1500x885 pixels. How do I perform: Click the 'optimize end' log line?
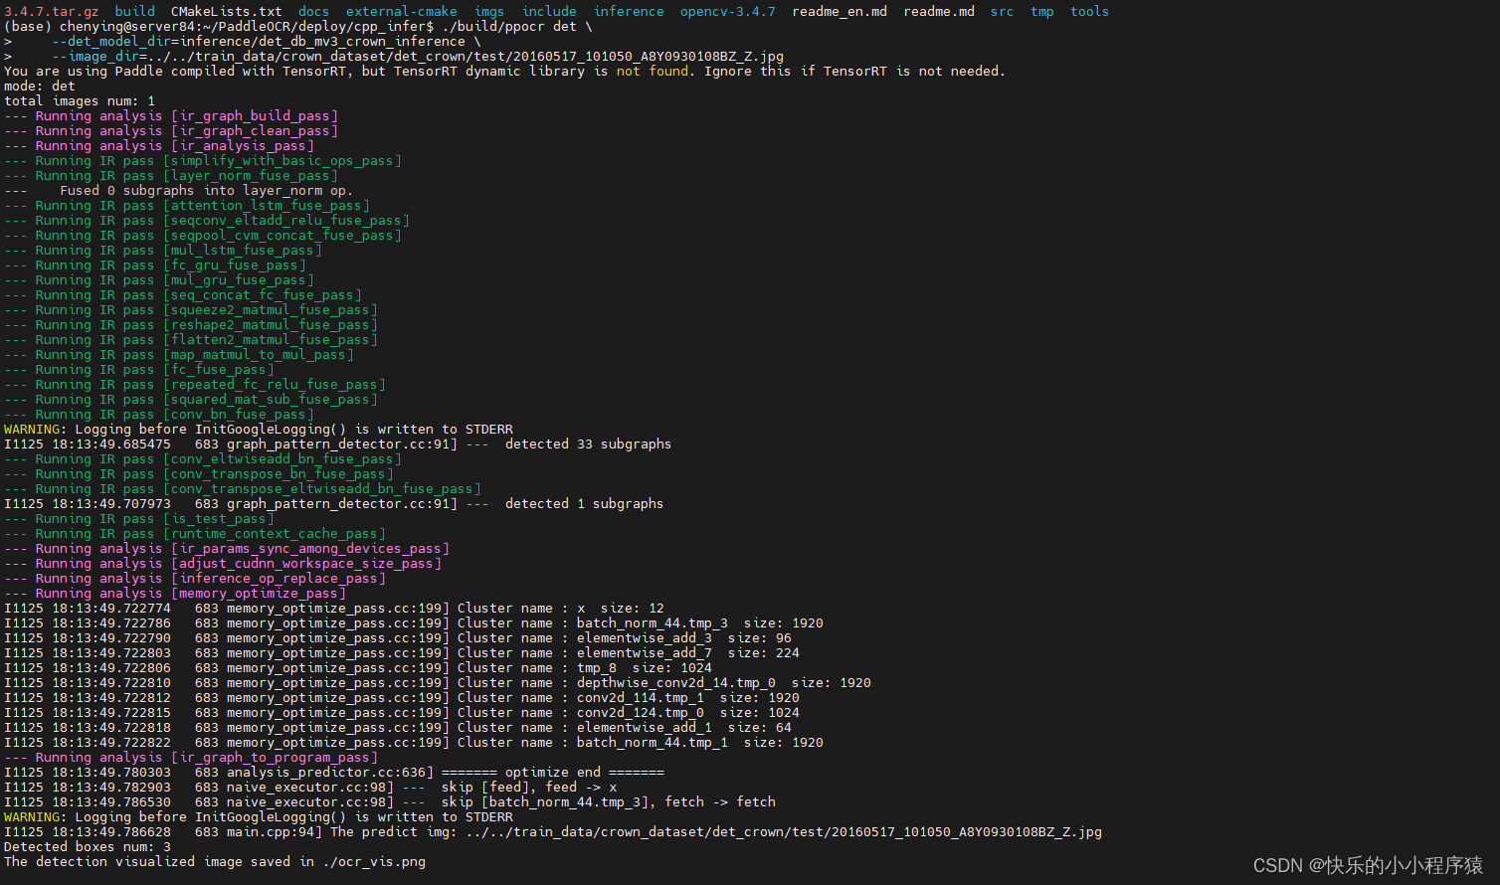click(334, 773)
